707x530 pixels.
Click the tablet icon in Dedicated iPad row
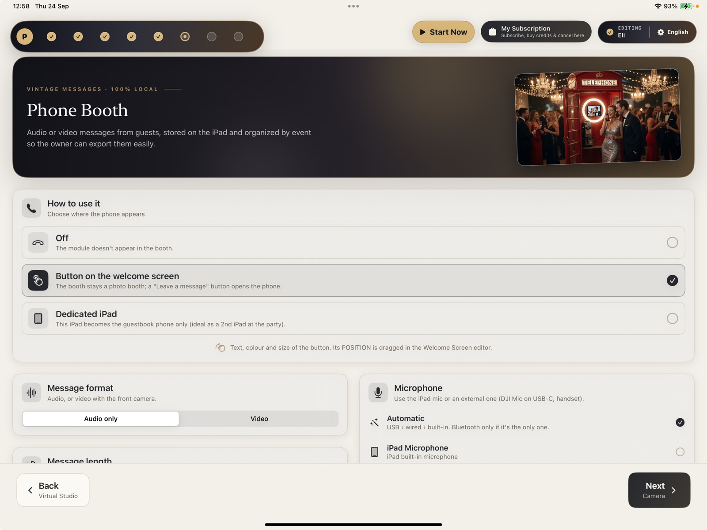38,318
